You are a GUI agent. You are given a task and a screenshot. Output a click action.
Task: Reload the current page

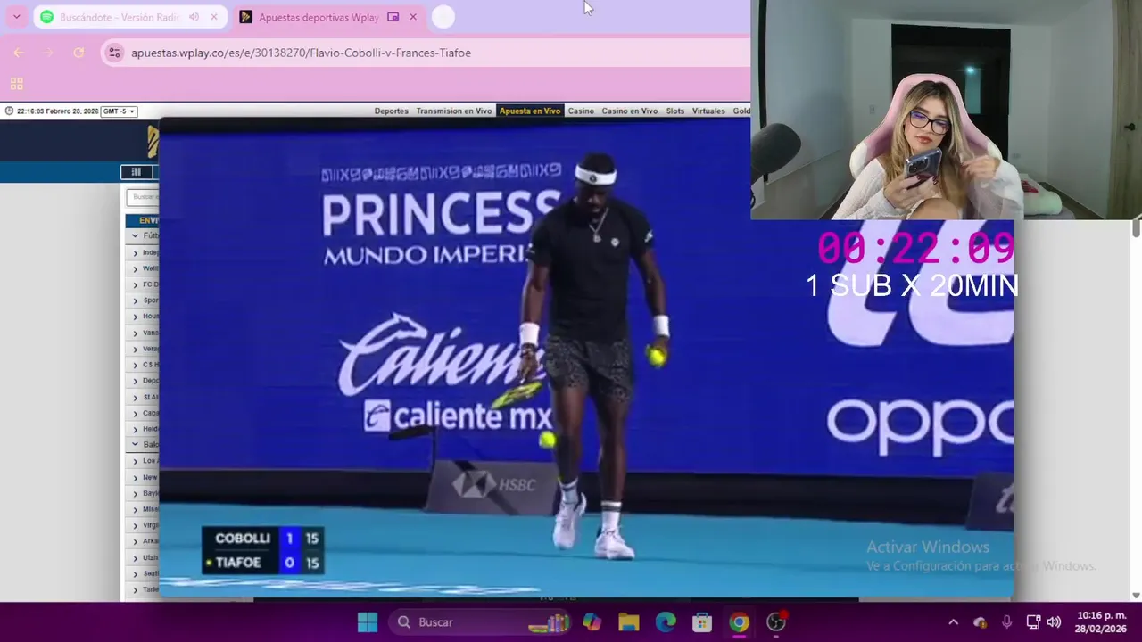coord(79,53)
